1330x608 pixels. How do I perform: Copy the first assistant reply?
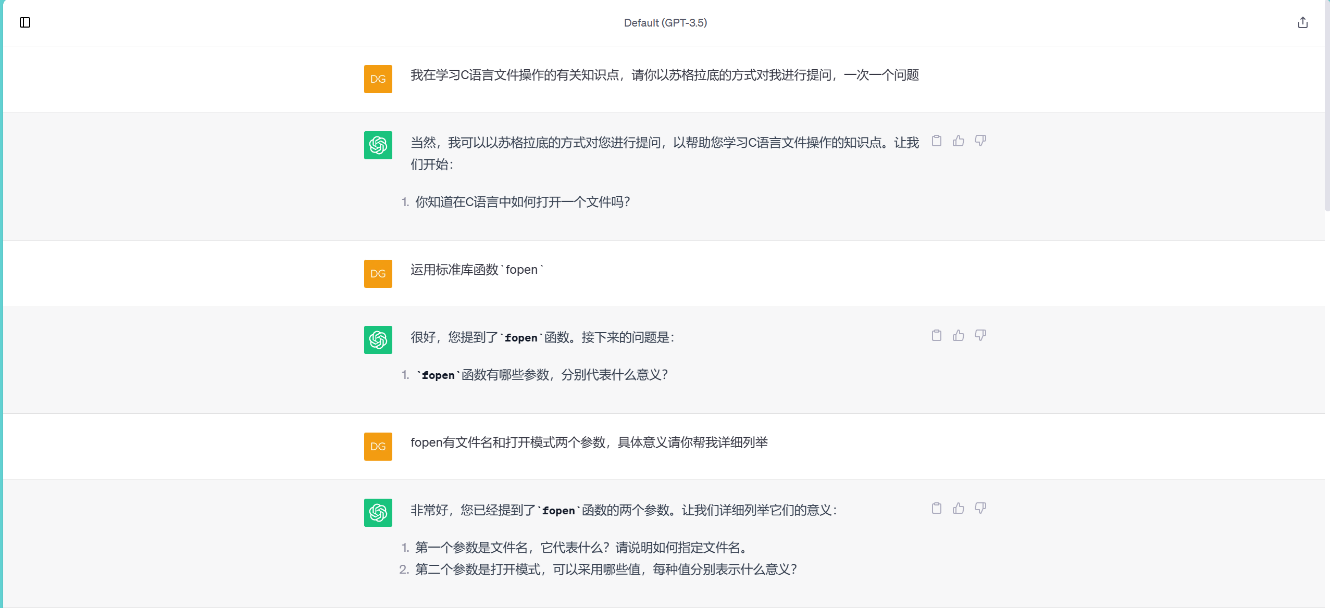(x=936, y=141)
